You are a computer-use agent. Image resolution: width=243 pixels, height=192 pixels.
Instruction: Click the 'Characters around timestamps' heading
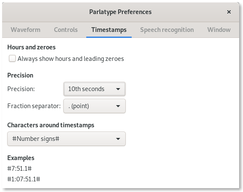(51, 125)
